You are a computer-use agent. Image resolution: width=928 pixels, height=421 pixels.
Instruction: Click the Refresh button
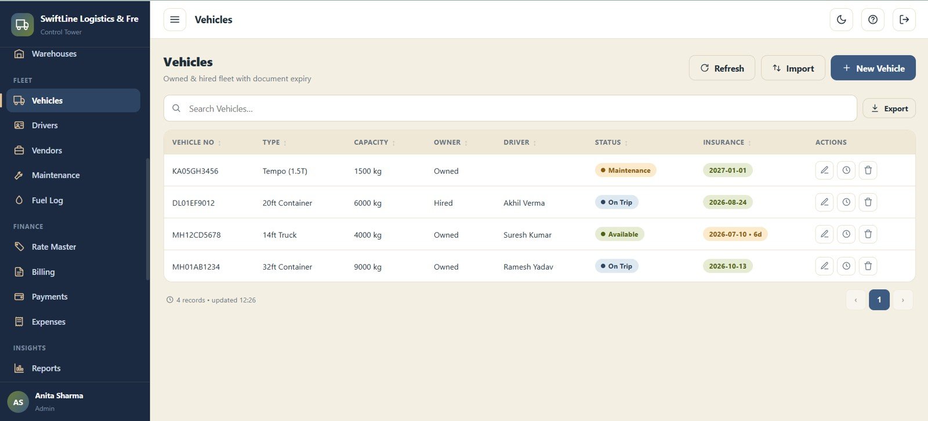pos(722,68)
